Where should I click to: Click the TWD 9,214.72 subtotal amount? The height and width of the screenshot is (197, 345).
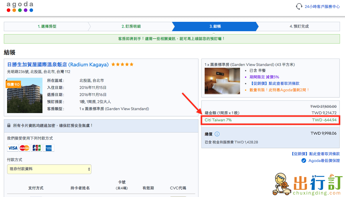(x=324, y=113)
